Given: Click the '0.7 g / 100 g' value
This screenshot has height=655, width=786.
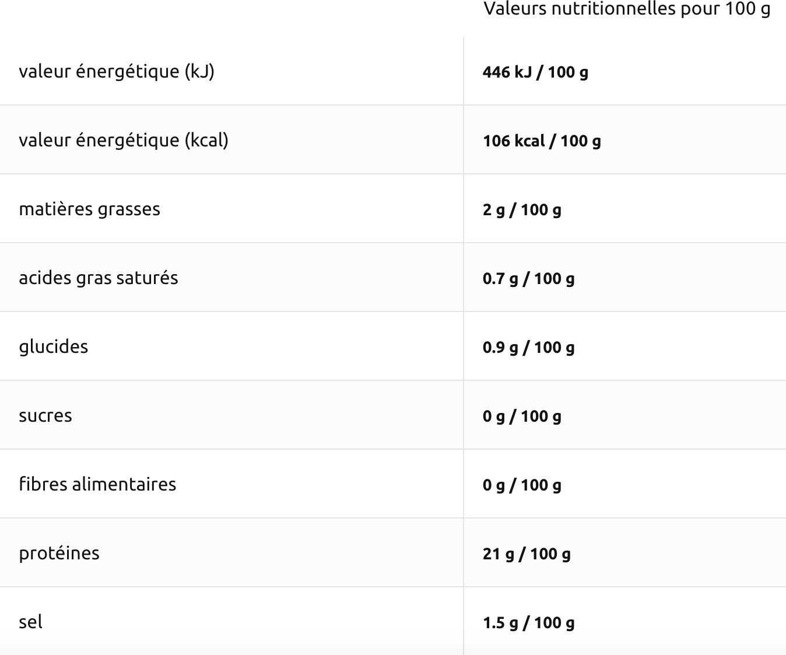Looking at the screenshot, I should click(x=528, y=279).
